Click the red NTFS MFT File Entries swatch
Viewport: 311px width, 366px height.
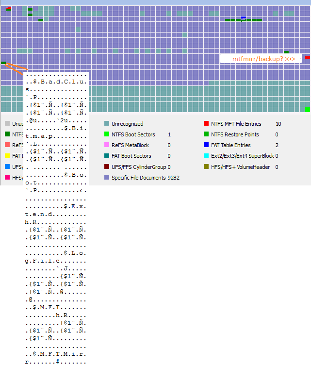click(206, 124)
